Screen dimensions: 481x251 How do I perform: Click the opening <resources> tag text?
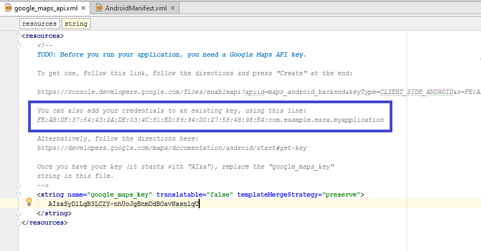tap(42, 36)
